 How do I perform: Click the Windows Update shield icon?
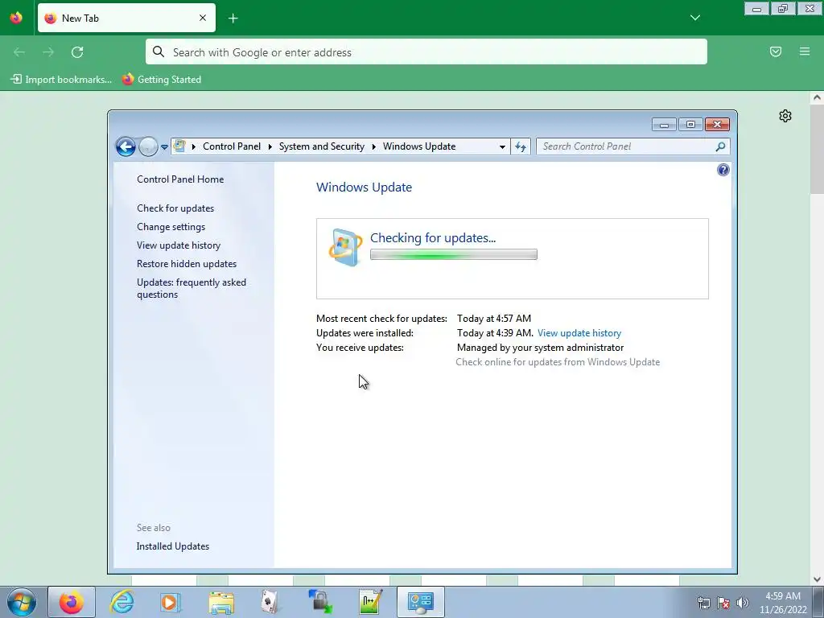pyautogui.click(x=345, y=247)
